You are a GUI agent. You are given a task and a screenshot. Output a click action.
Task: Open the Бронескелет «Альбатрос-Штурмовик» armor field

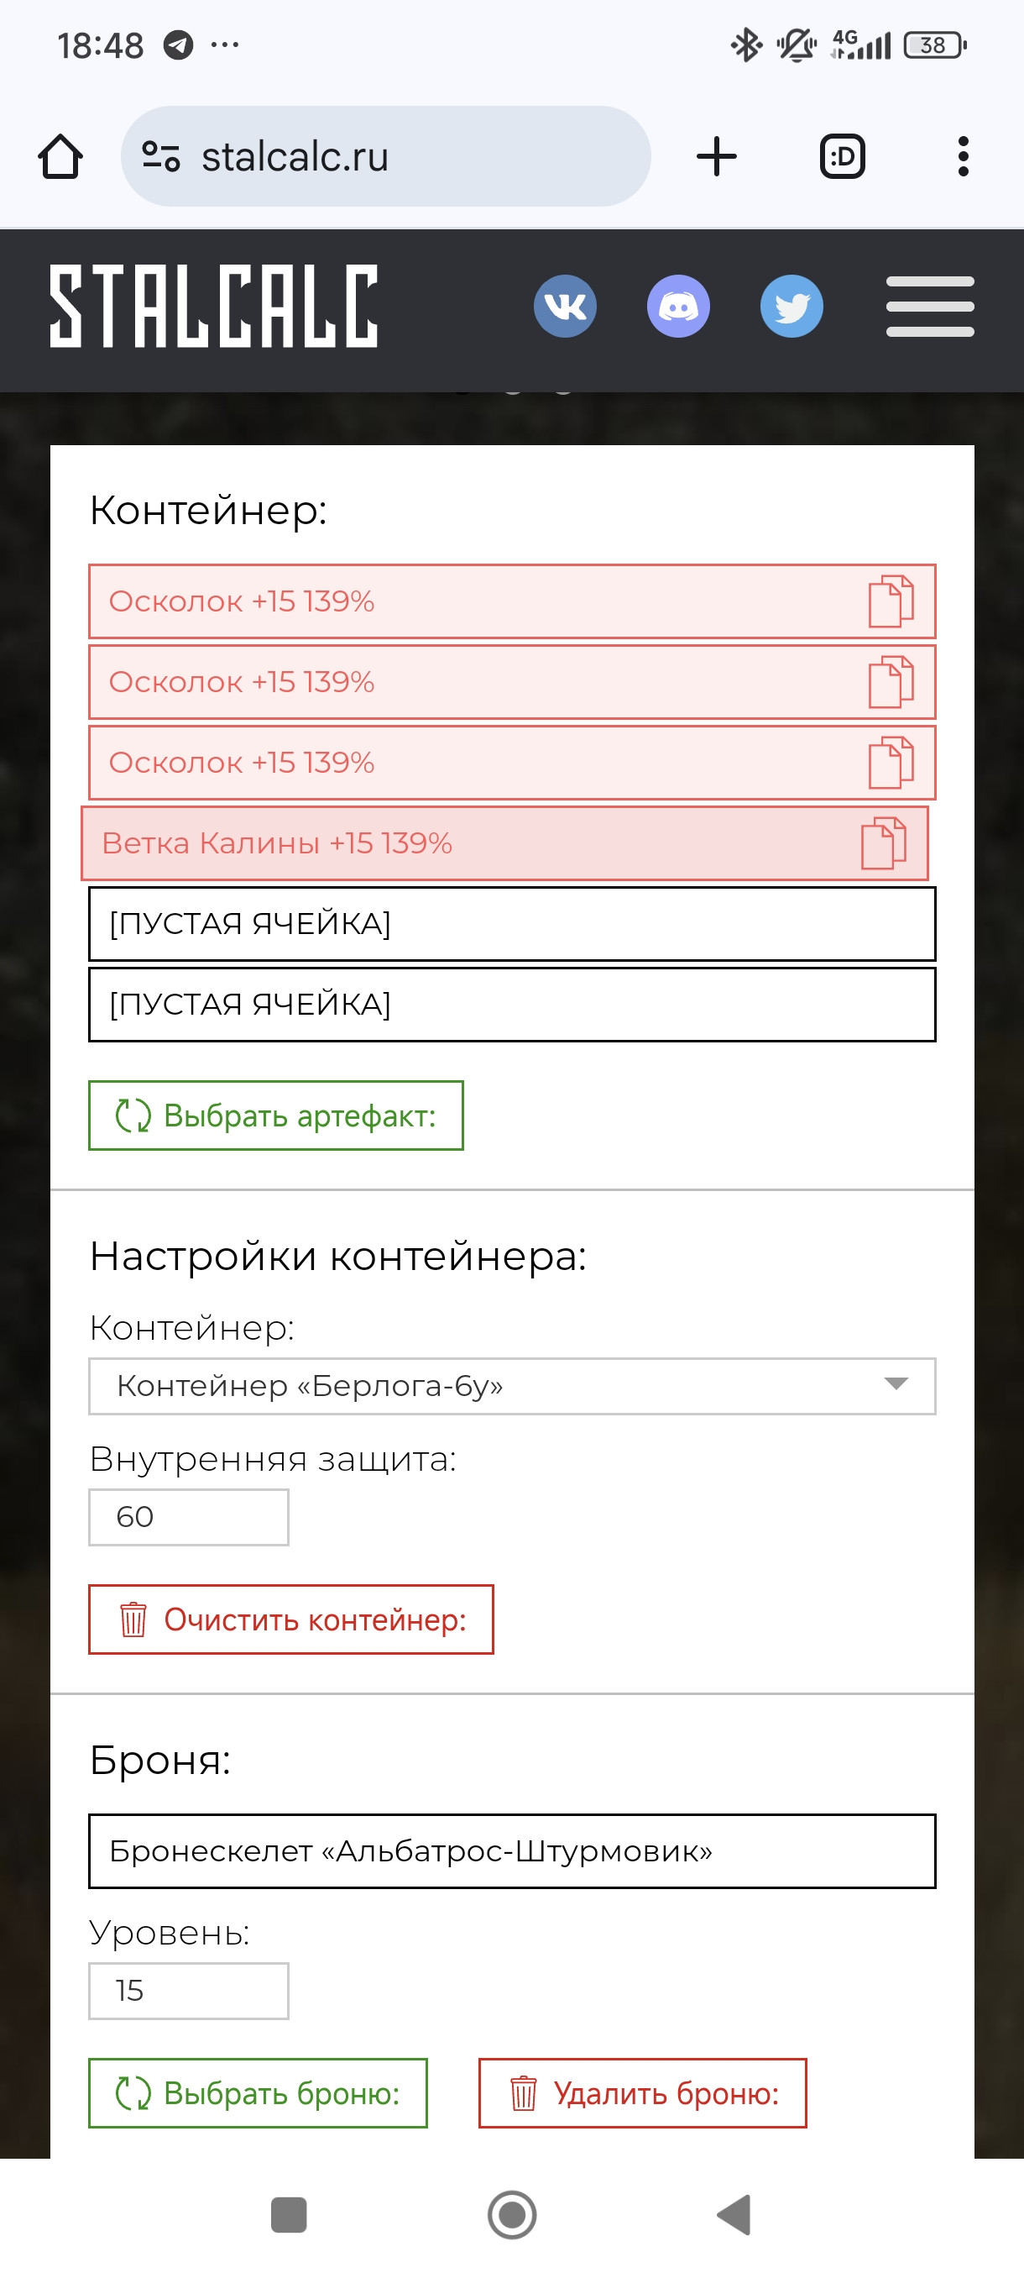pos(511,1851)
